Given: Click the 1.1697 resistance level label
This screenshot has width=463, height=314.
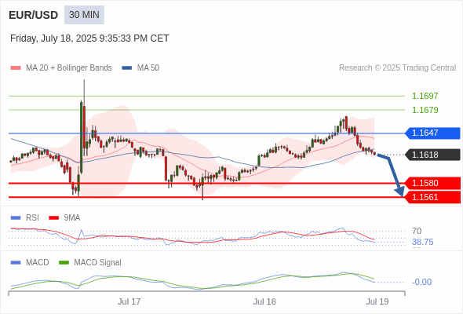Looking at the screenshot, I should 425,96.
